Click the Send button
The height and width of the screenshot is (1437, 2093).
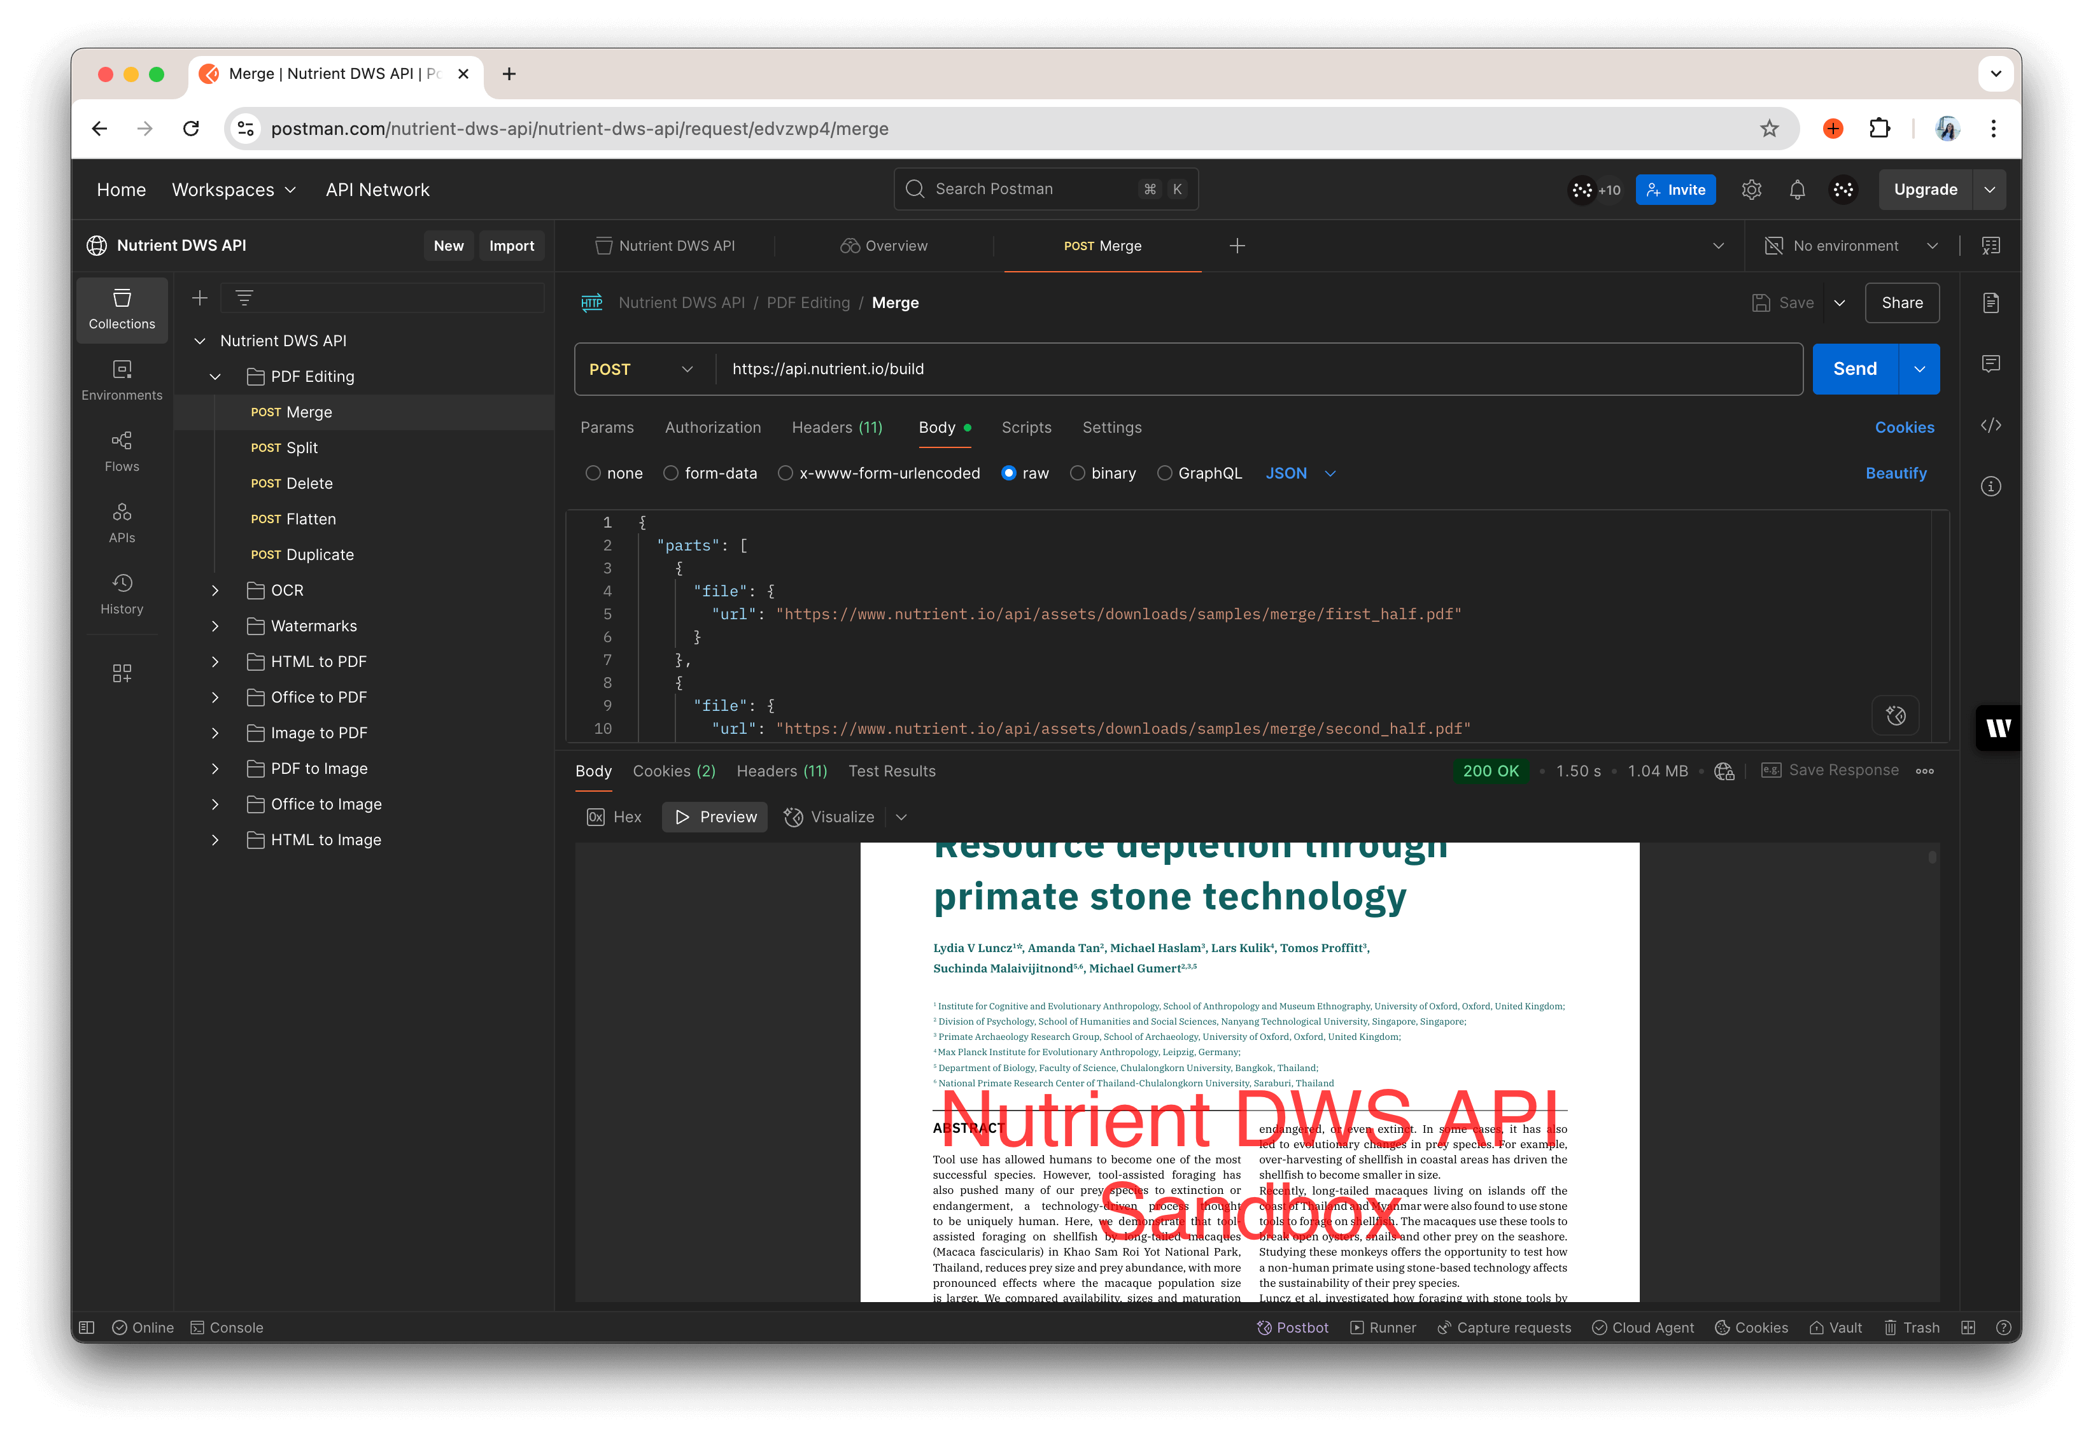coord(1854,368)
